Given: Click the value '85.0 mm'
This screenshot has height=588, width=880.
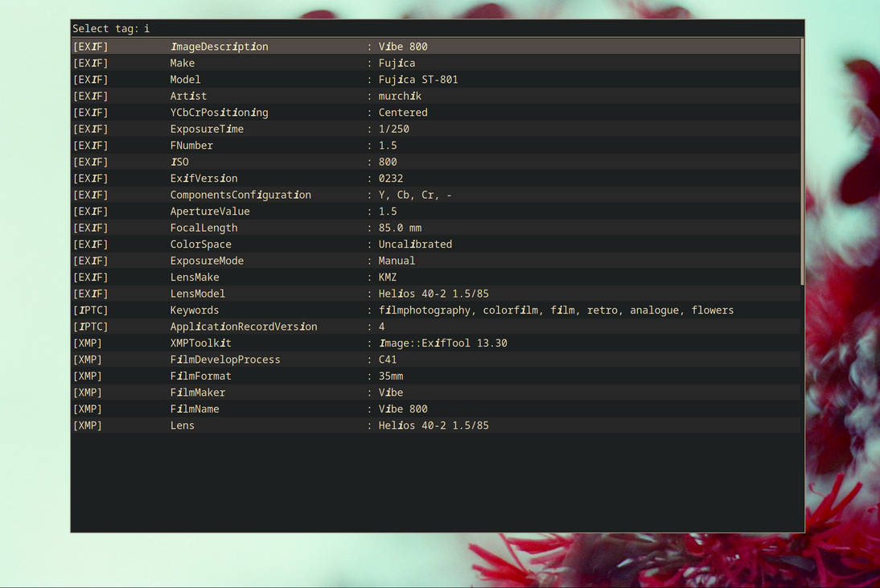Looking at the screenshot, I should pos(400,228).
